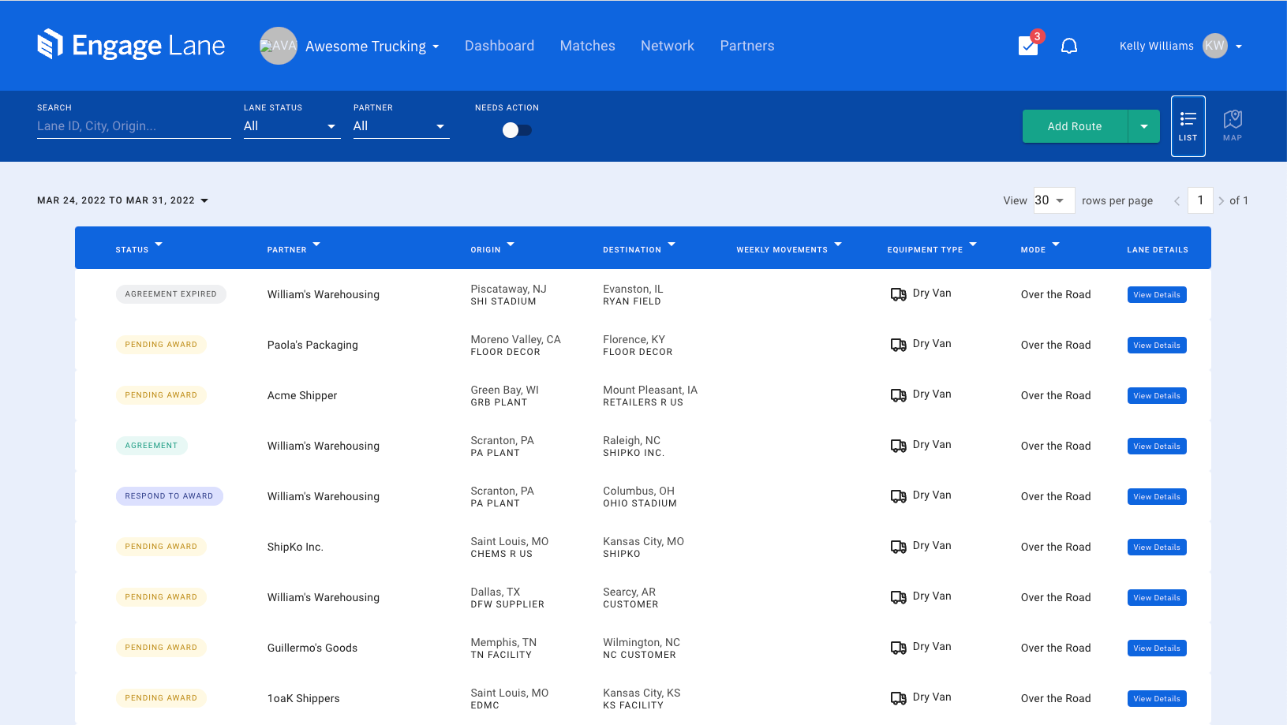This screenshot has height=725, width=1287.
Task: Switch to MAP view
Action: (x=1233, y=125)
